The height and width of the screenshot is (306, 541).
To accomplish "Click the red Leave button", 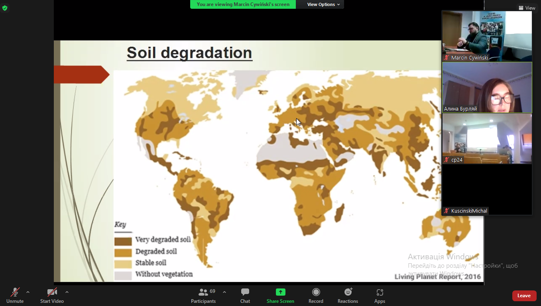I will click(x=524, y=296).
